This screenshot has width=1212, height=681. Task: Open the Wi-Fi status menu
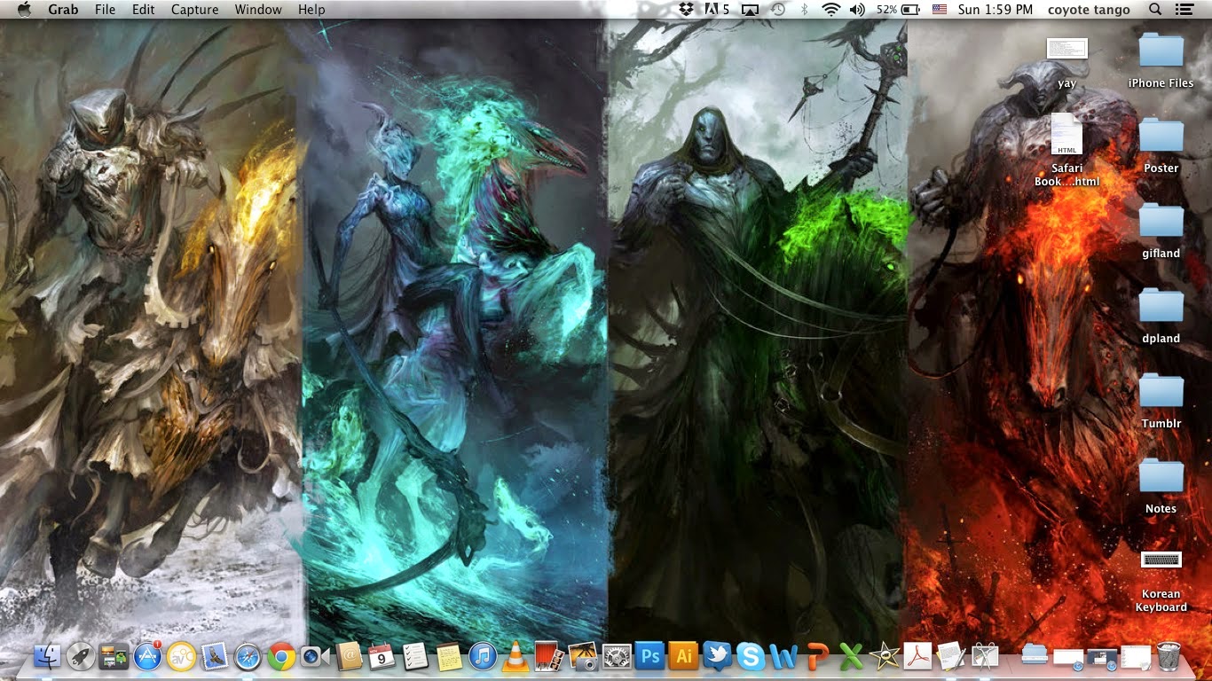pyautogui.click(x=831, y=10)
